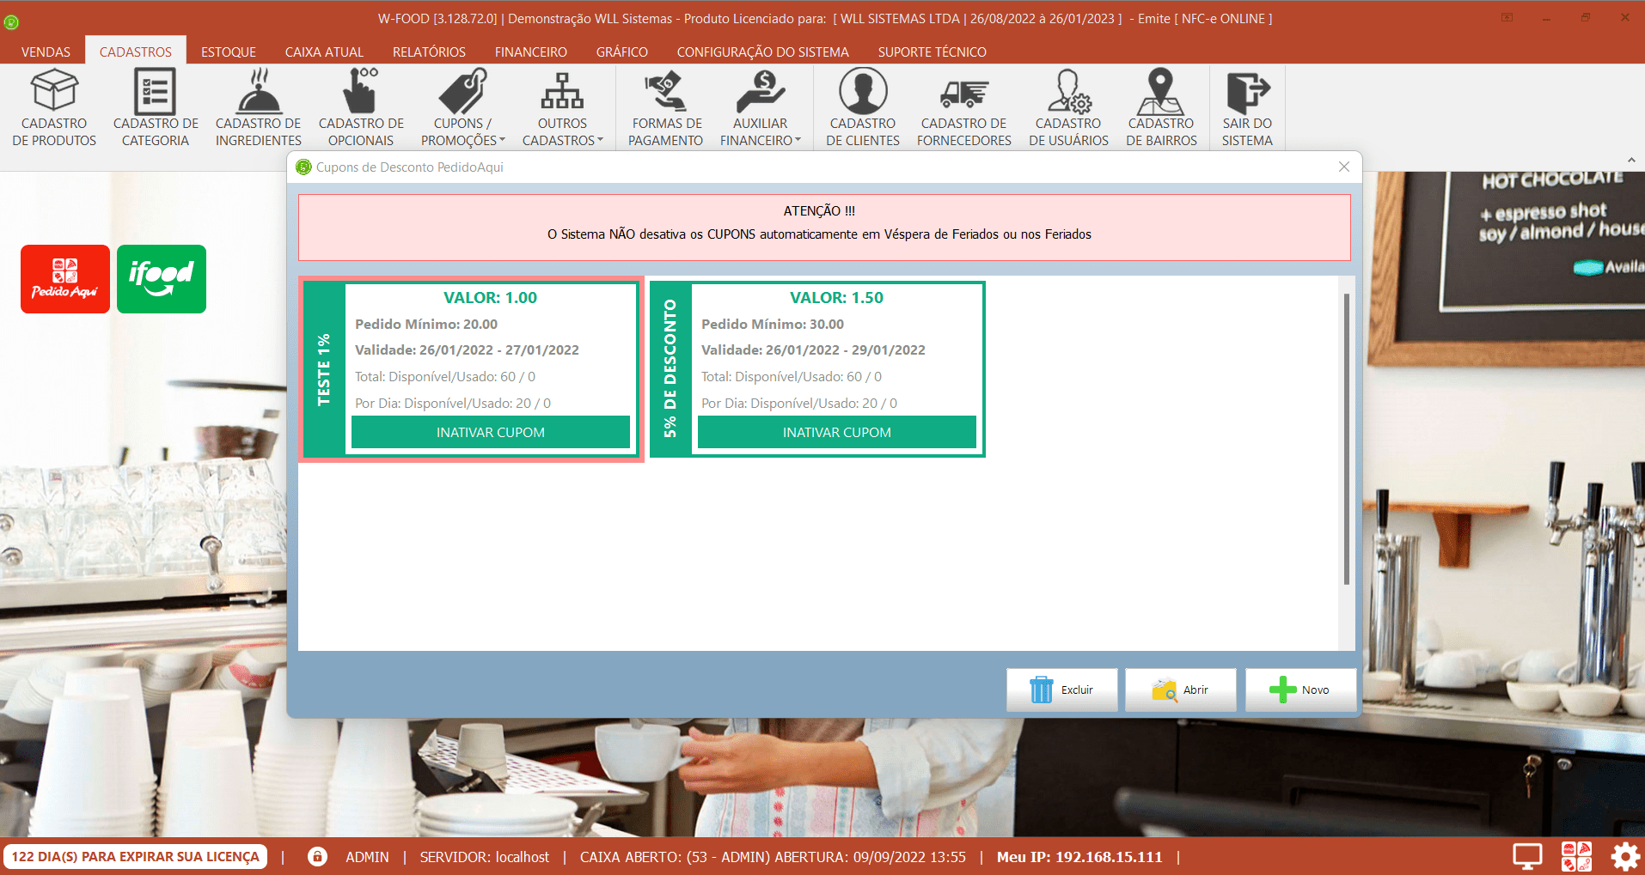Click the green W-FOOD logo in title bar
1645x875 pixels.
[x=11, y=22]
